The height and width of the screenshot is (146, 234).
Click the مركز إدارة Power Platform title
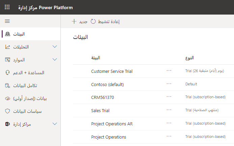click(46, 7)
